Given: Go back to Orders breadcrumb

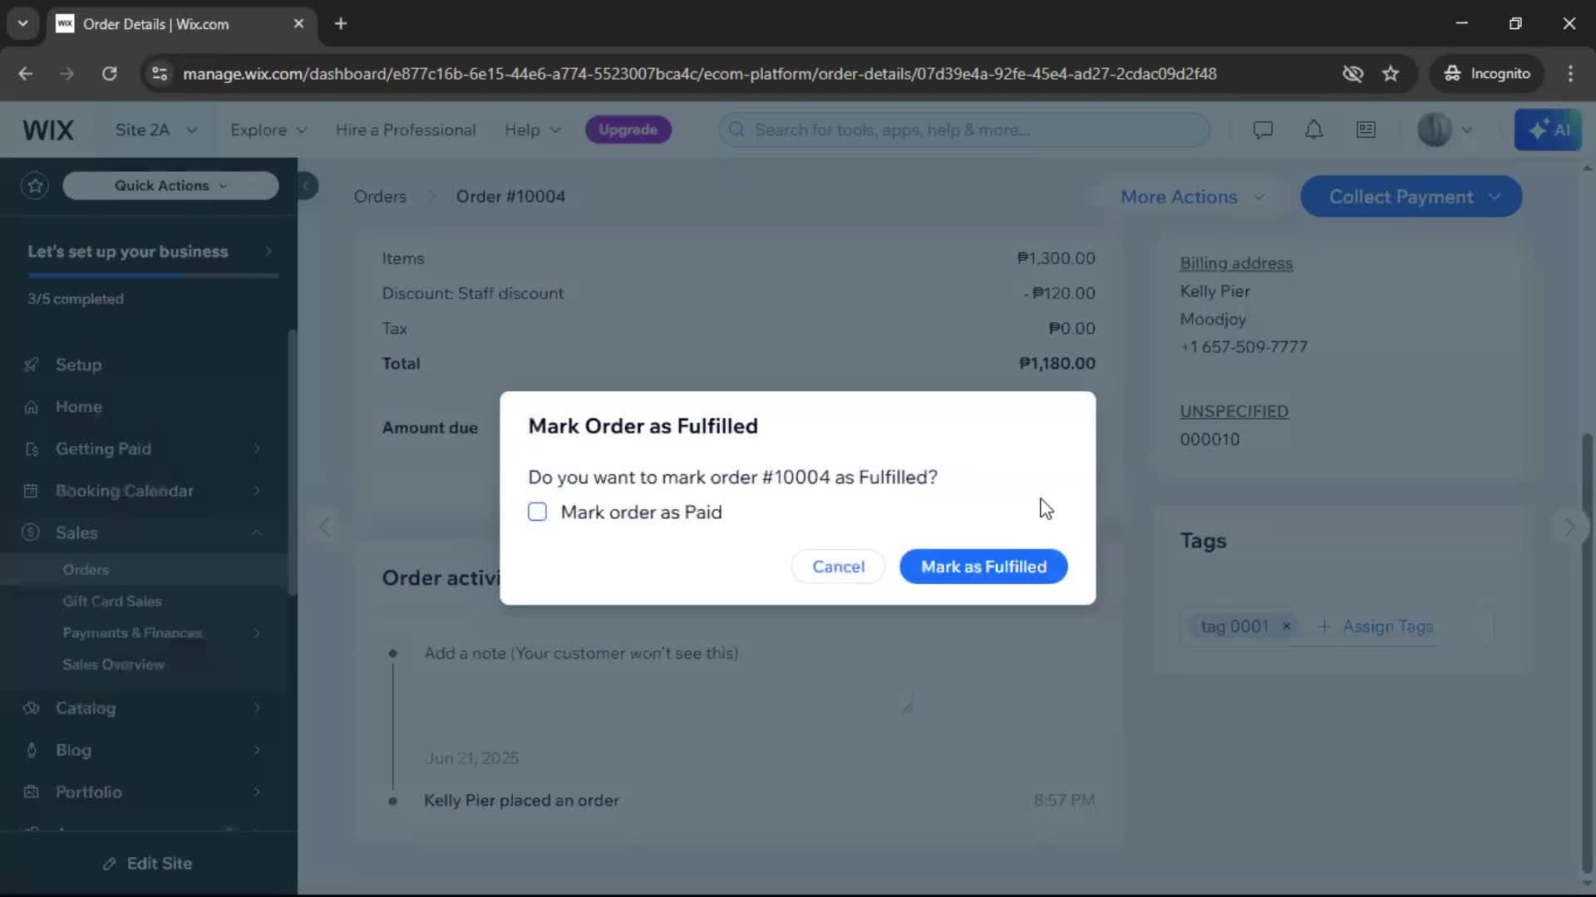Looking at the screenshot, I should pyautogui.click(x=380, y=197).
